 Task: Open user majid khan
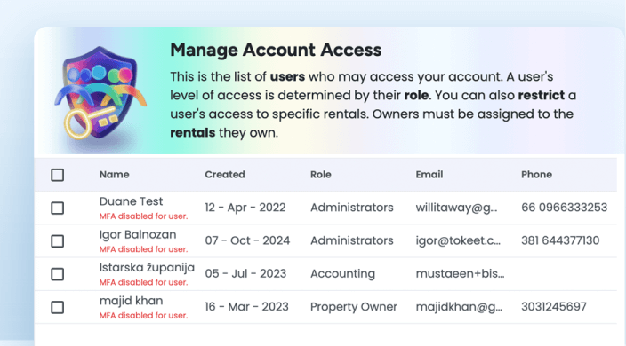pos(131,301)
